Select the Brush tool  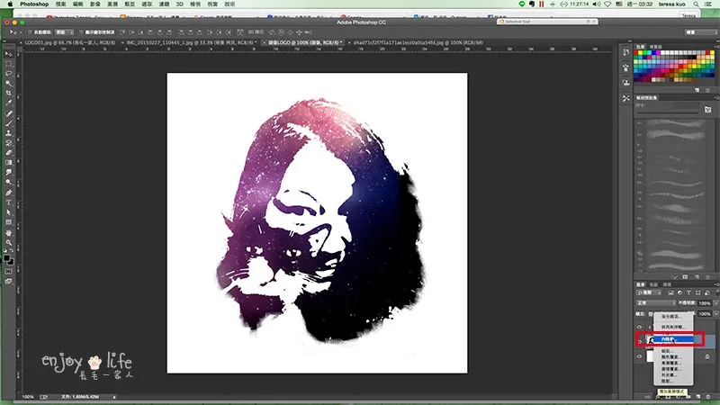9,123
